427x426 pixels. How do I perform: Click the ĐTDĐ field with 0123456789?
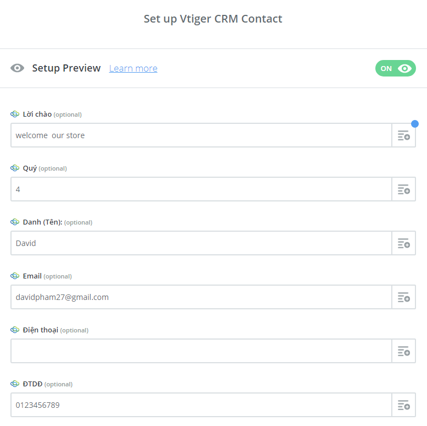click(x=201, y=405)
